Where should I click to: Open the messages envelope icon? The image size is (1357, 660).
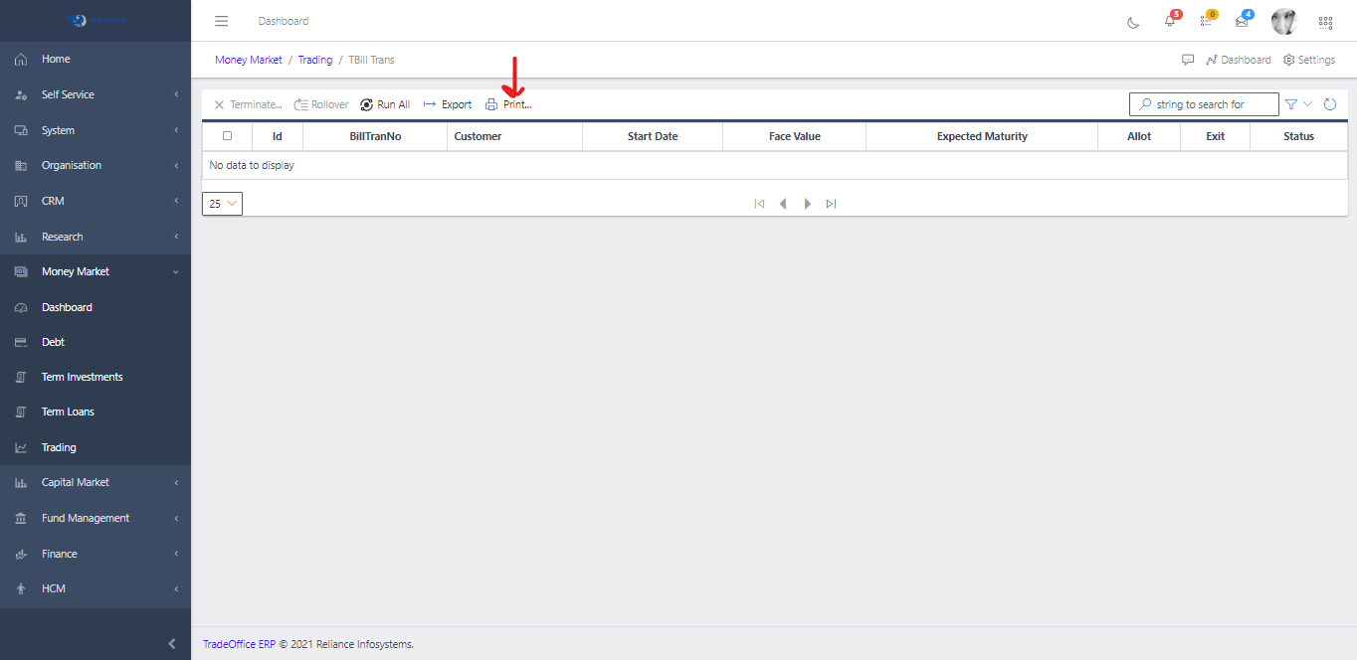(x=1242, y=22)
